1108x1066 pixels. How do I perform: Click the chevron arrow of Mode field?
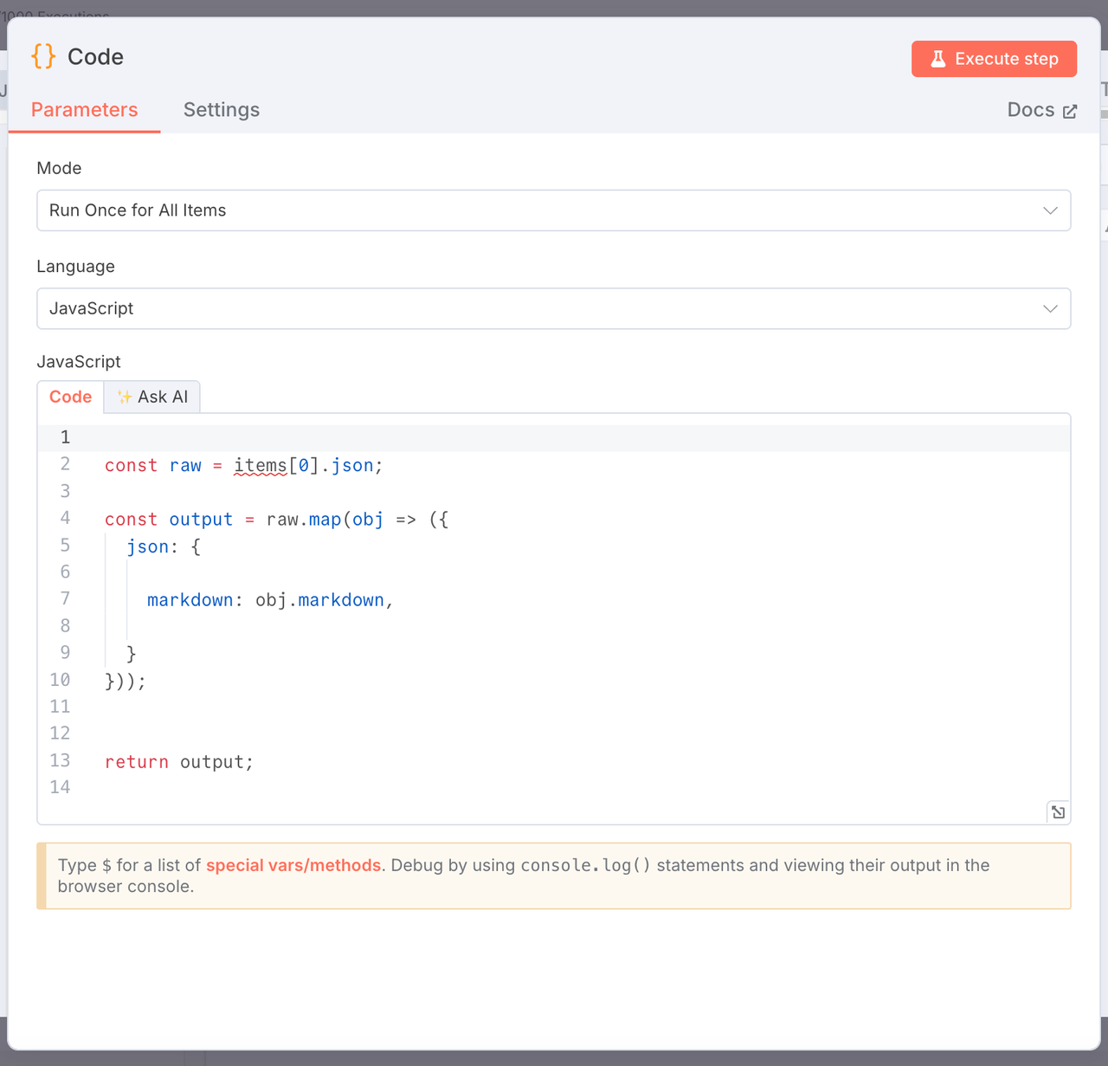pos(1050,210)
